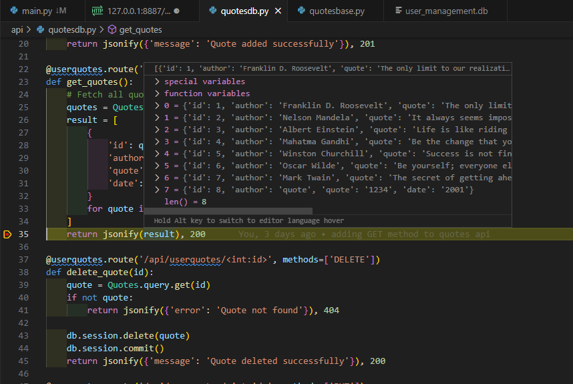This screenshot has height=384, width=573.
Task: Click the 'Hold Alt key' hint text
Action: coord(249,220)
